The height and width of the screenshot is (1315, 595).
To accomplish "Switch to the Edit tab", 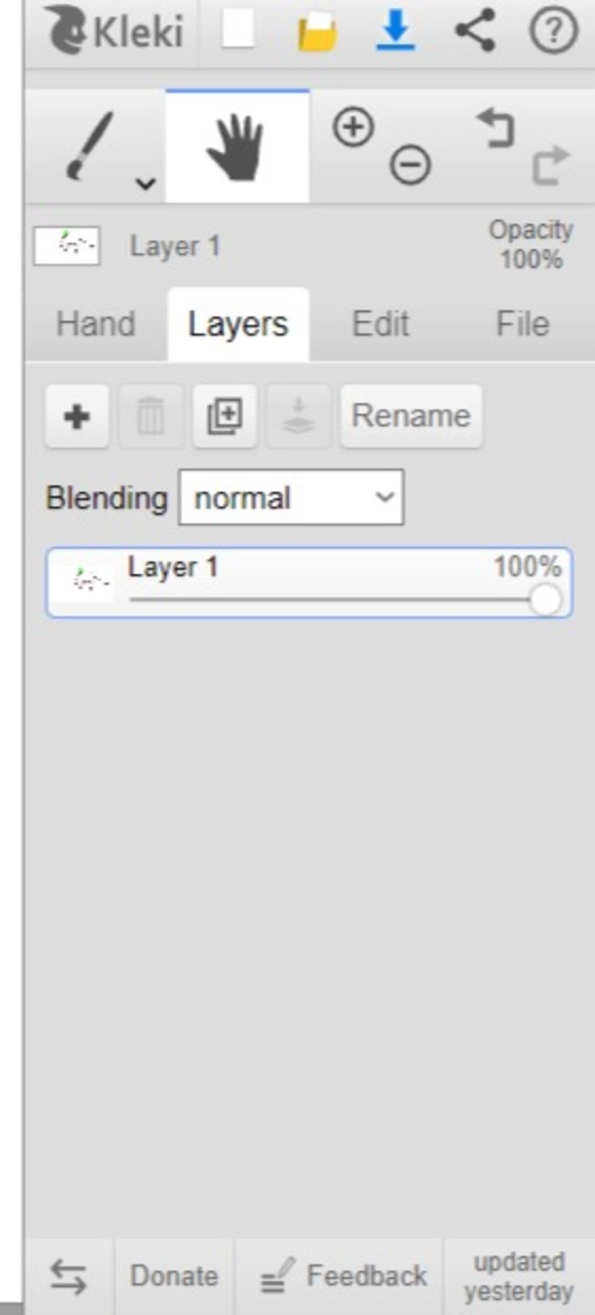I will [381, 323].
